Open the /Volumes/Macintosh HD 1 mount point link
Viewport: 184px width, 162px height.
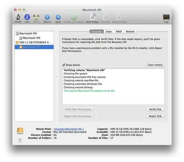click(68, 129)
